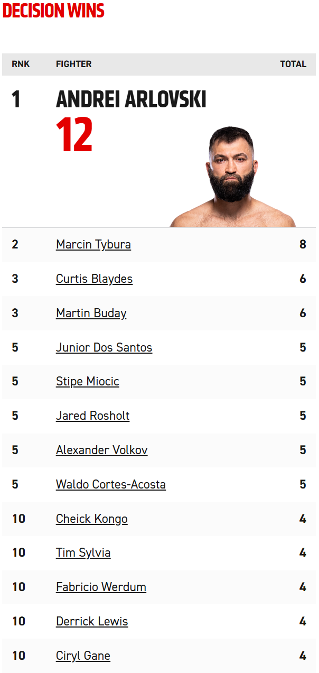Screen dimensions: 319x673
Task: Open the Ciryl Gane link
Action: 83,656
